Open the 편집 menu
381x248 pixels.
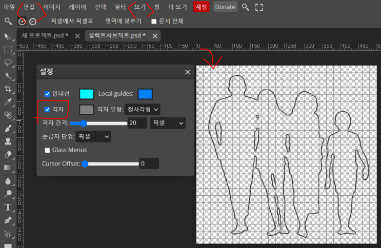(x=29, y=7)
